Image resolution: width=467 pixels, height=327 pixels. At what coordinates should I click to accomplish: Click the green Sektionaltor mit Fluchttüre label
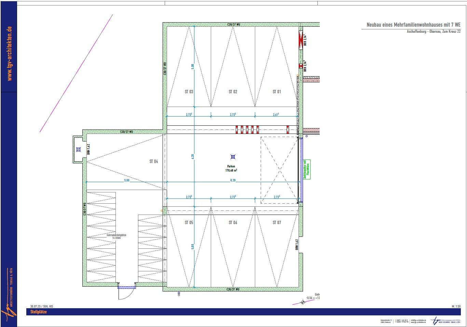(x=306, y=169)
